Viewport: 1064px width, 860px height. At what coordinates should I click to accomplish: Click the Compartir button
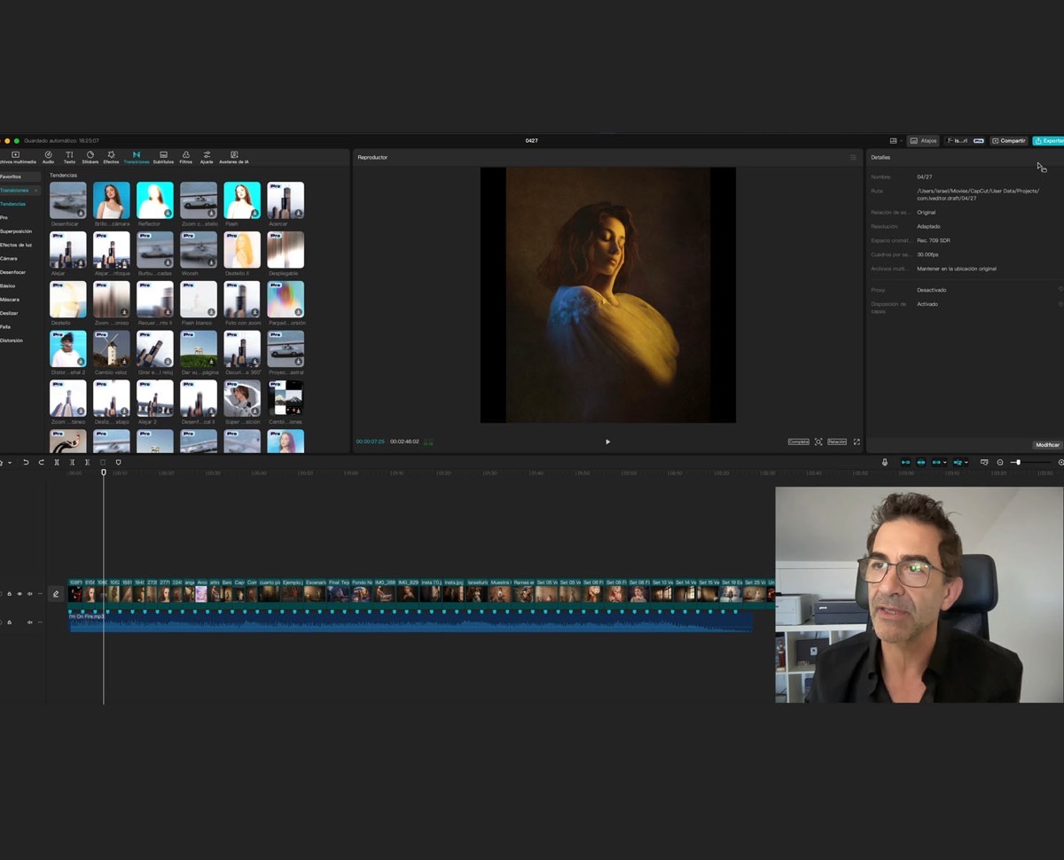pos(1009,141)
